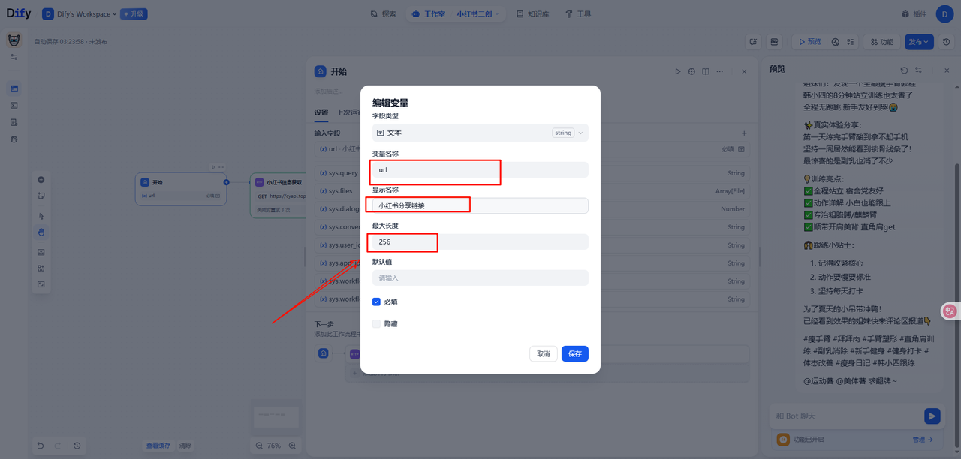Image resolution: width=961 pixels, height=459 pixels.
Task: Click the 默认值 default value input
Action: point(480,277)
